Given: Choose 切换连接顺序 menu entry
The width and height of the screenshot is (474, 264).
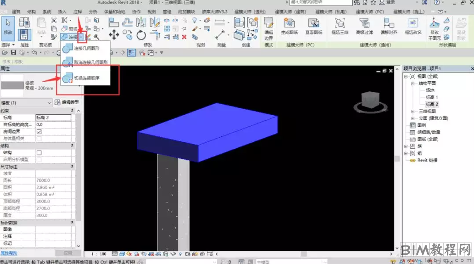Looking at the screenshot, I should 85,78.
